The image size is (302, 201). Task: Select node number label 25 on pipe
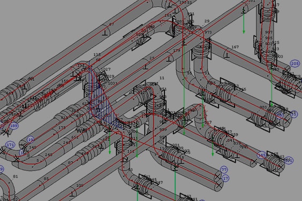152,58
